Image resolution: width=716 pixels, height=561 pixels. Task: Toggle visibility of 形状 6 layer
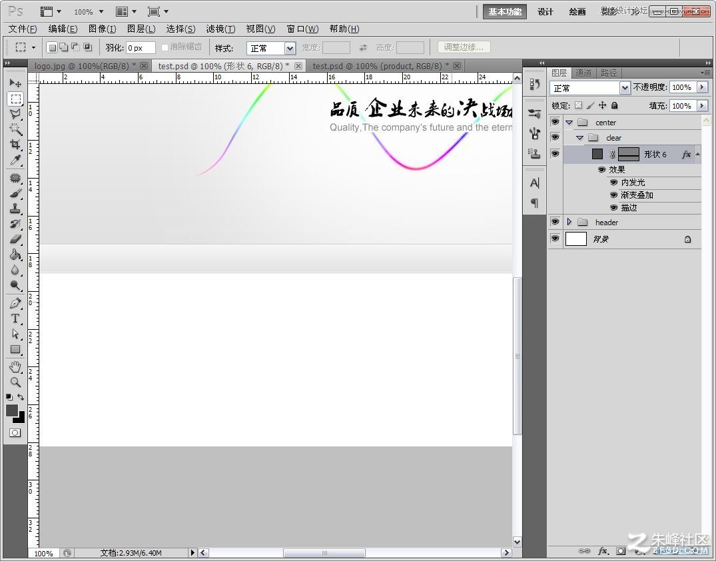coord(555,153)
